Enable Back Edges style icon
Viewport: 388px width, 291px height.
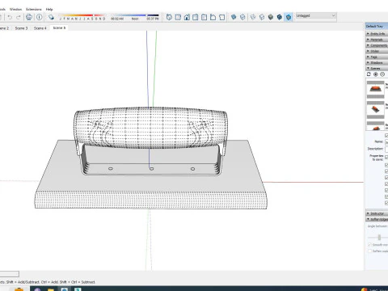[242, 17]
